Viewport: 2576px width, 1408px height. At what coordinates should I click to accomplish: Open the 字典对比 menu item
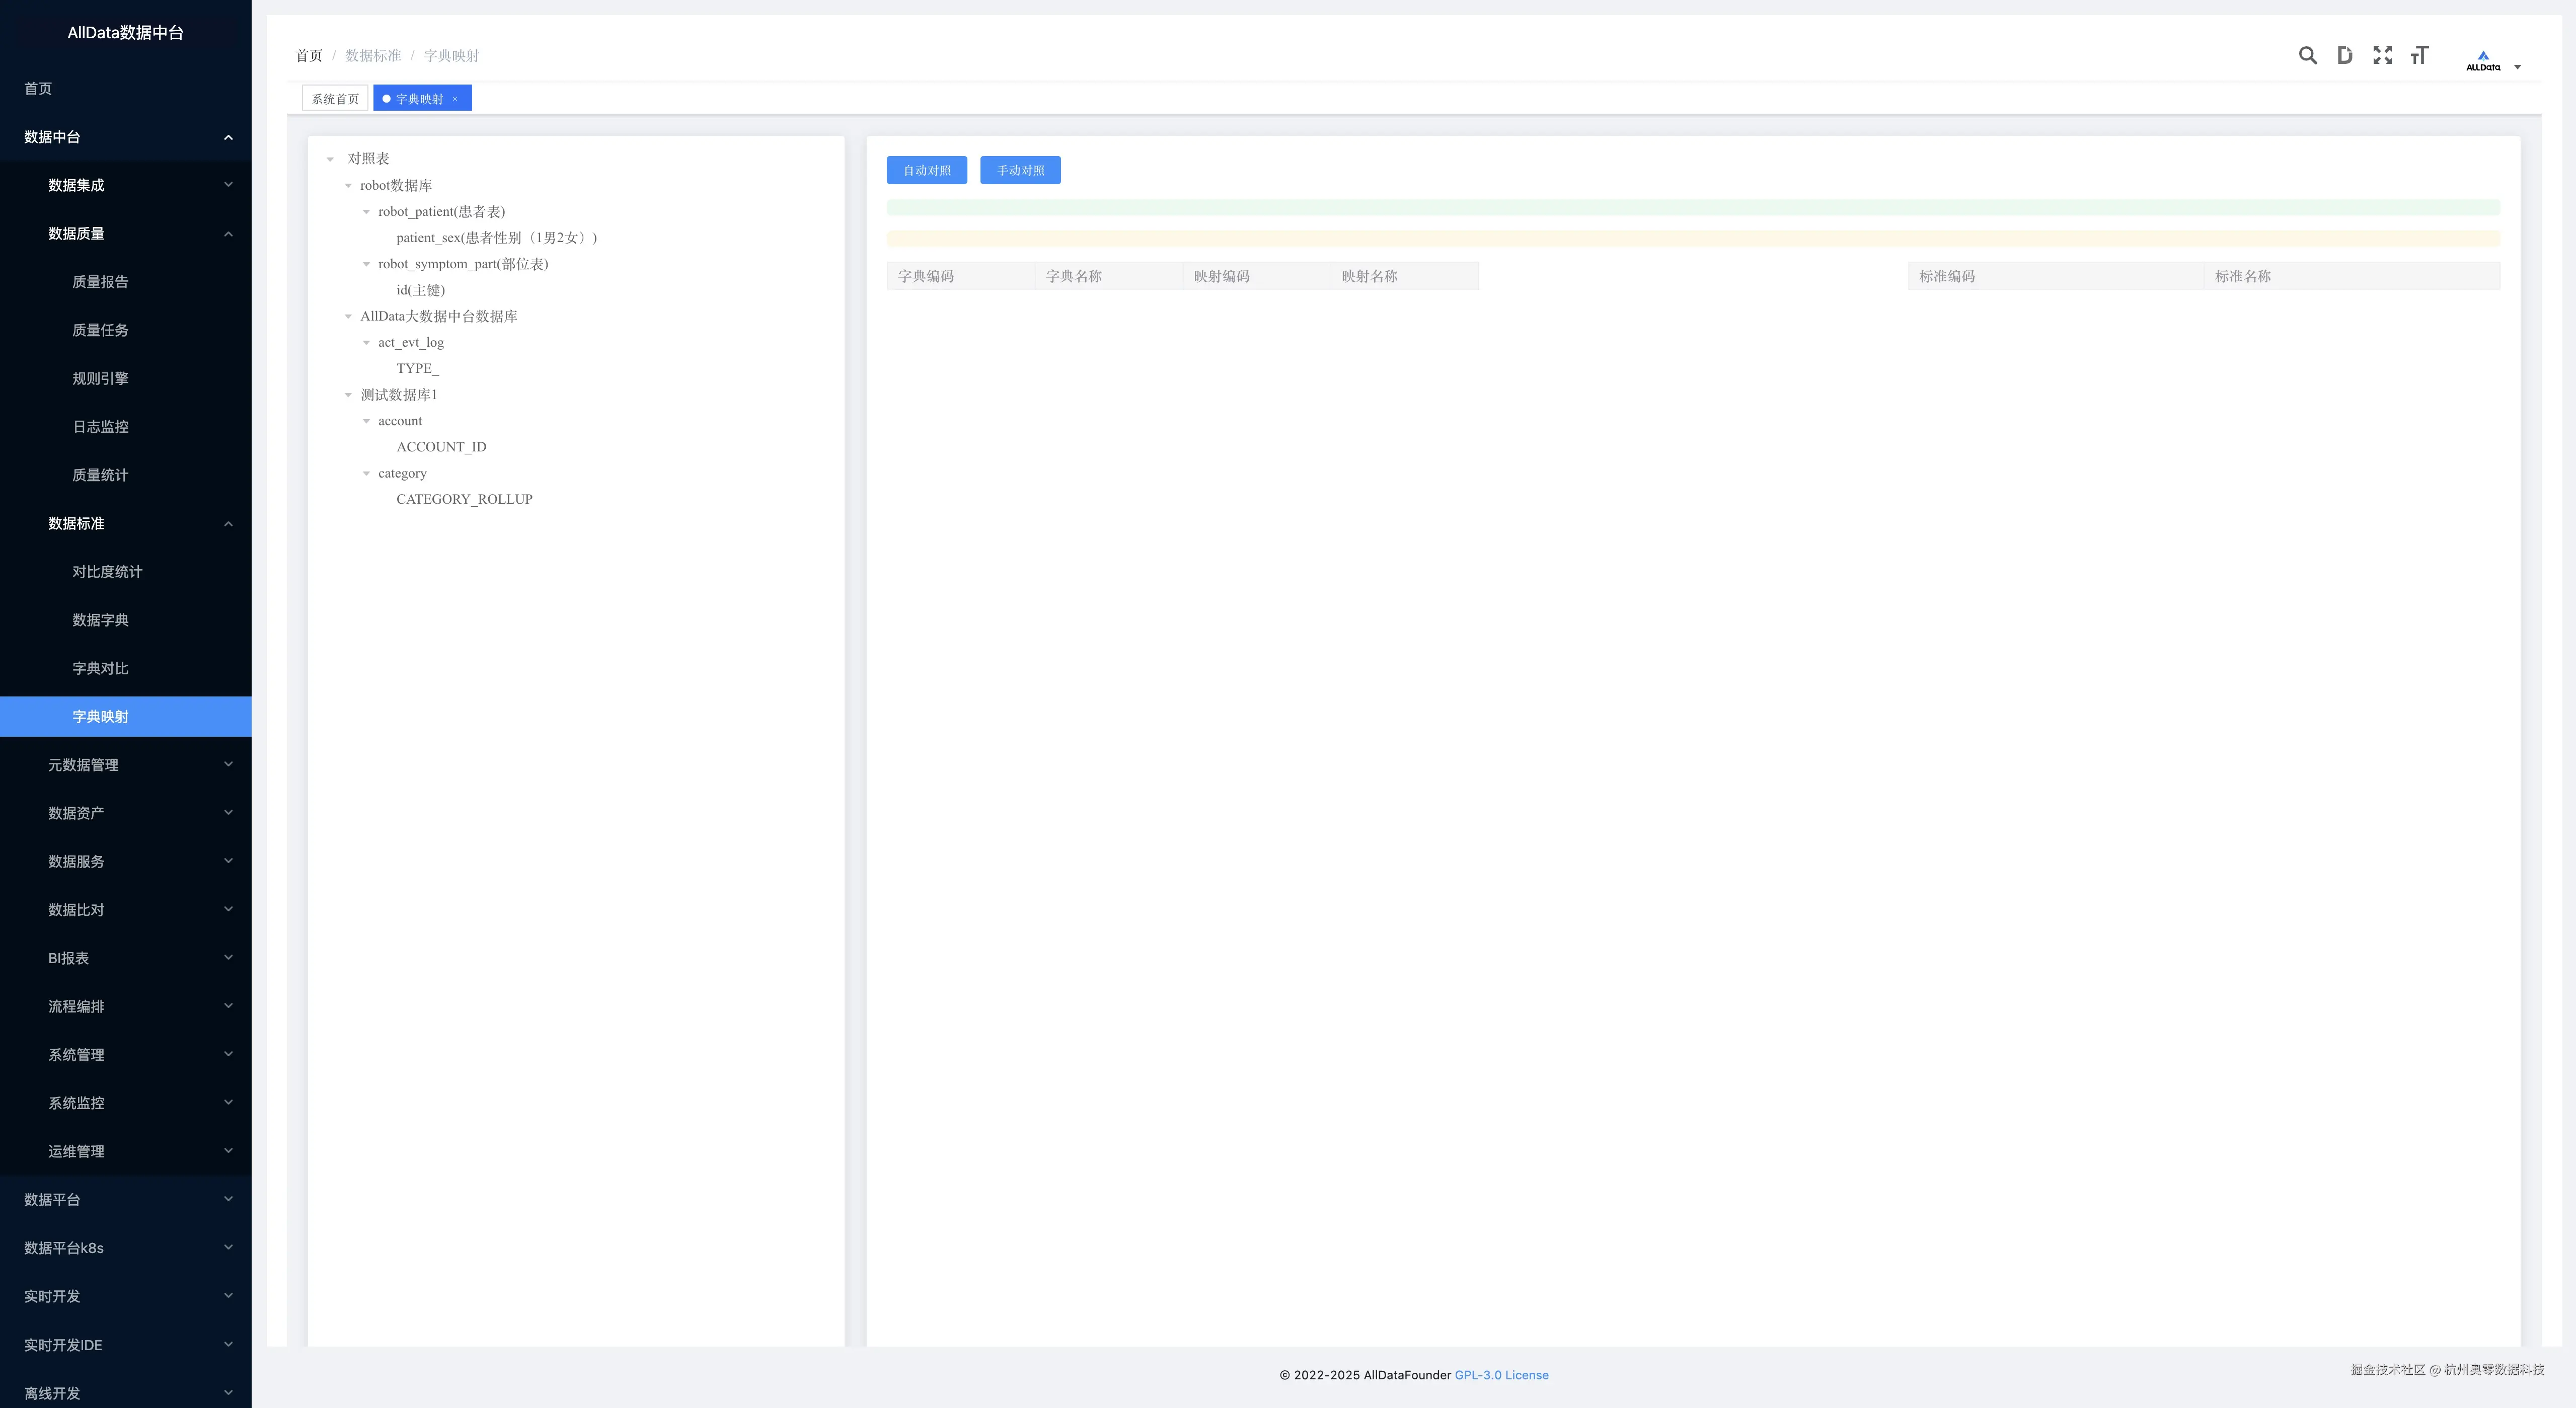click(x=100, y=668)
